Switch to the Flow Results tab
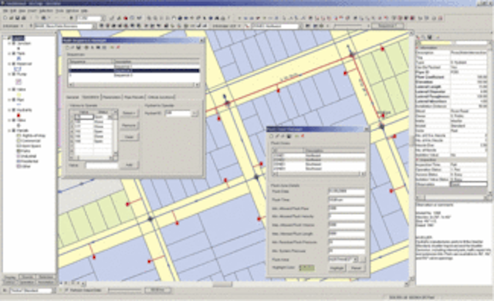The image size is (494, 301). (x=134, y=97)
